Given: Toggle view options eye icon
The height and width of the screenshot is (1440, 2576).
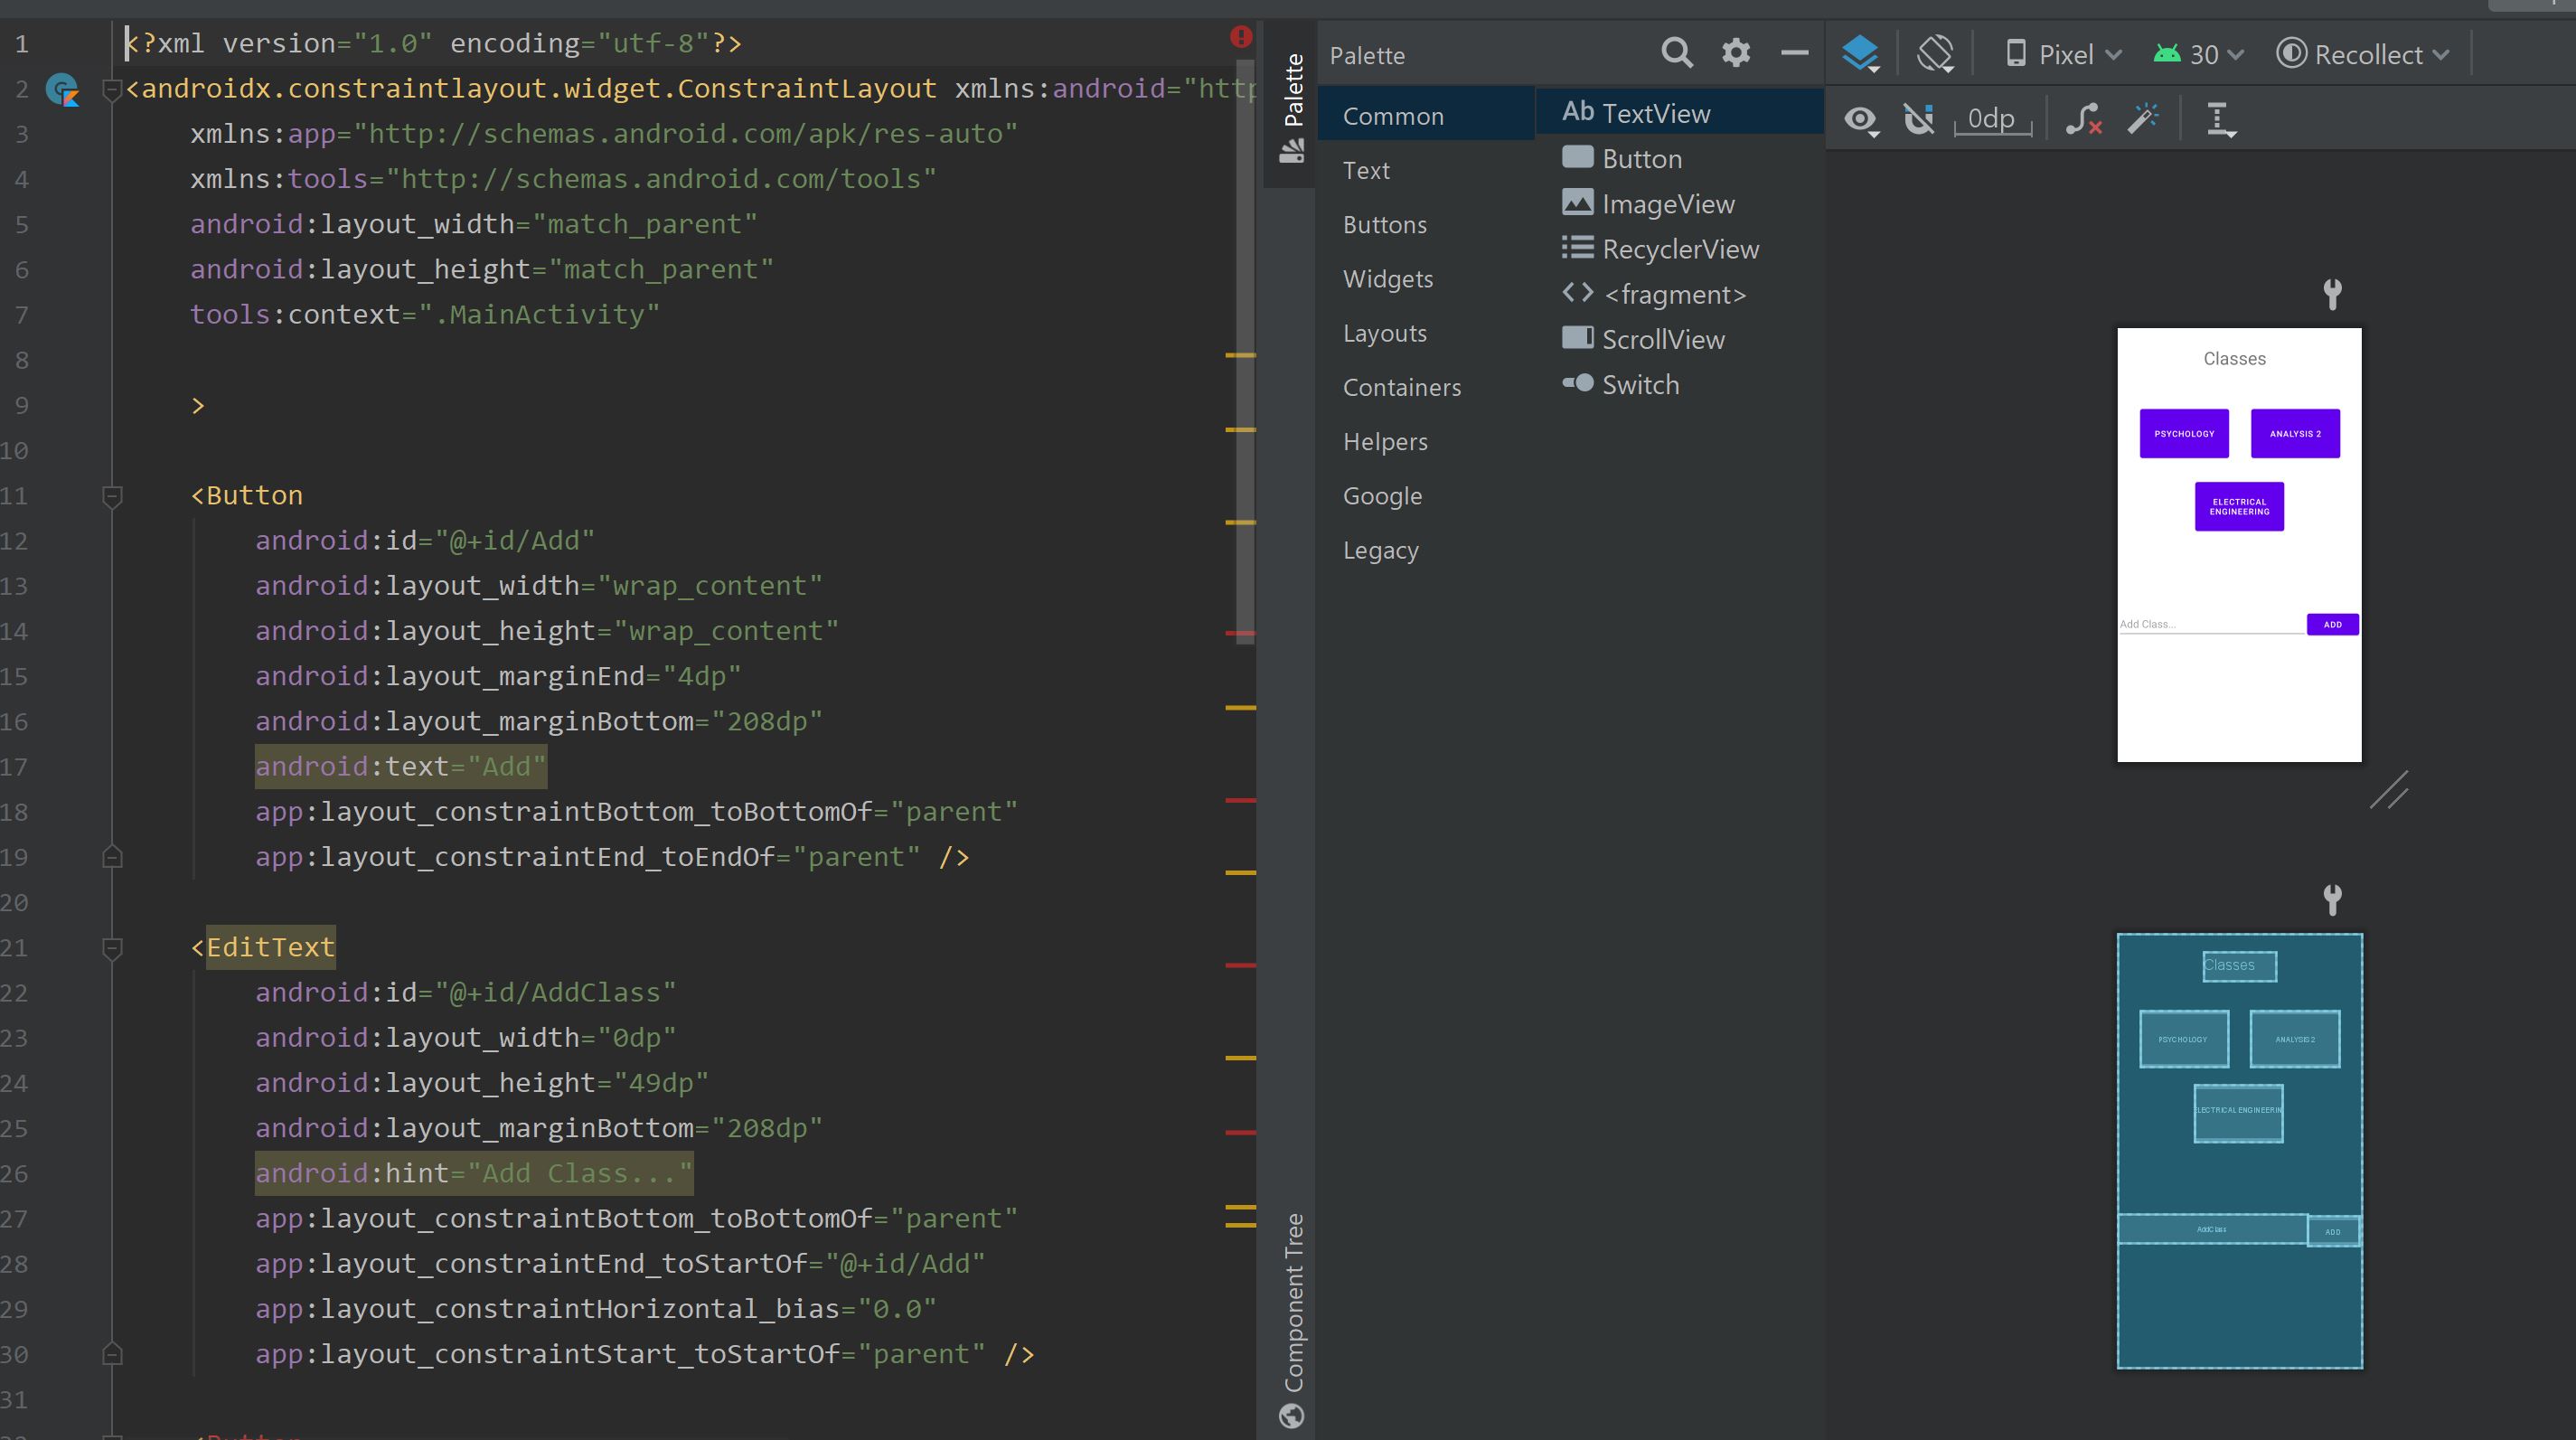Looking at the screenshot, I should tap(1860, 120).
